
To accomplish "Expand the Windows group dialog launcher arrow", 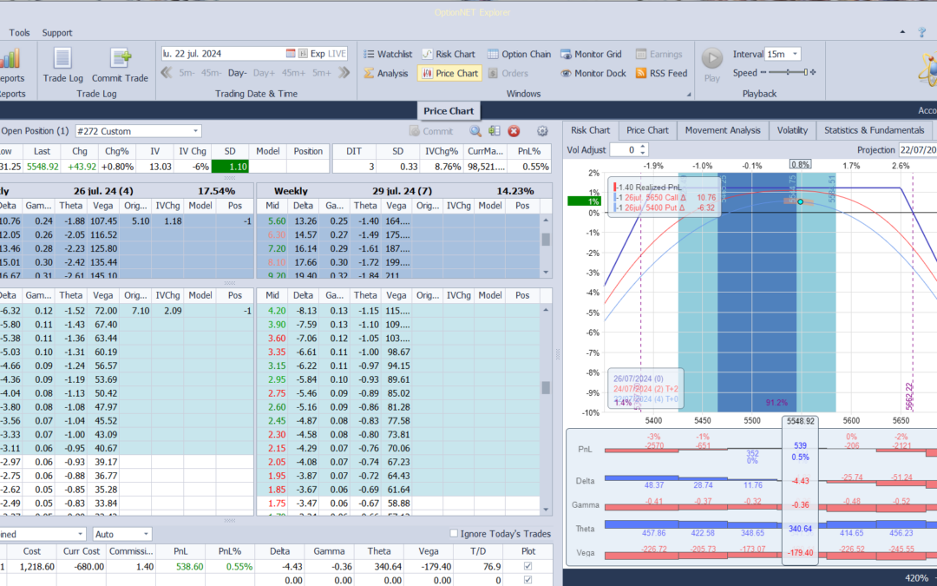I will [688, 94].
